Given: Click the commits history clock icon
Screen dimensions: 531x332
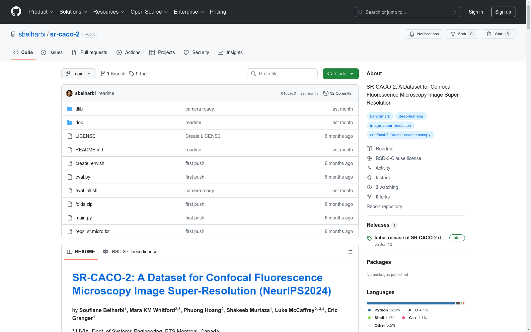Looking at the screenshot, I should click(326, 93).
